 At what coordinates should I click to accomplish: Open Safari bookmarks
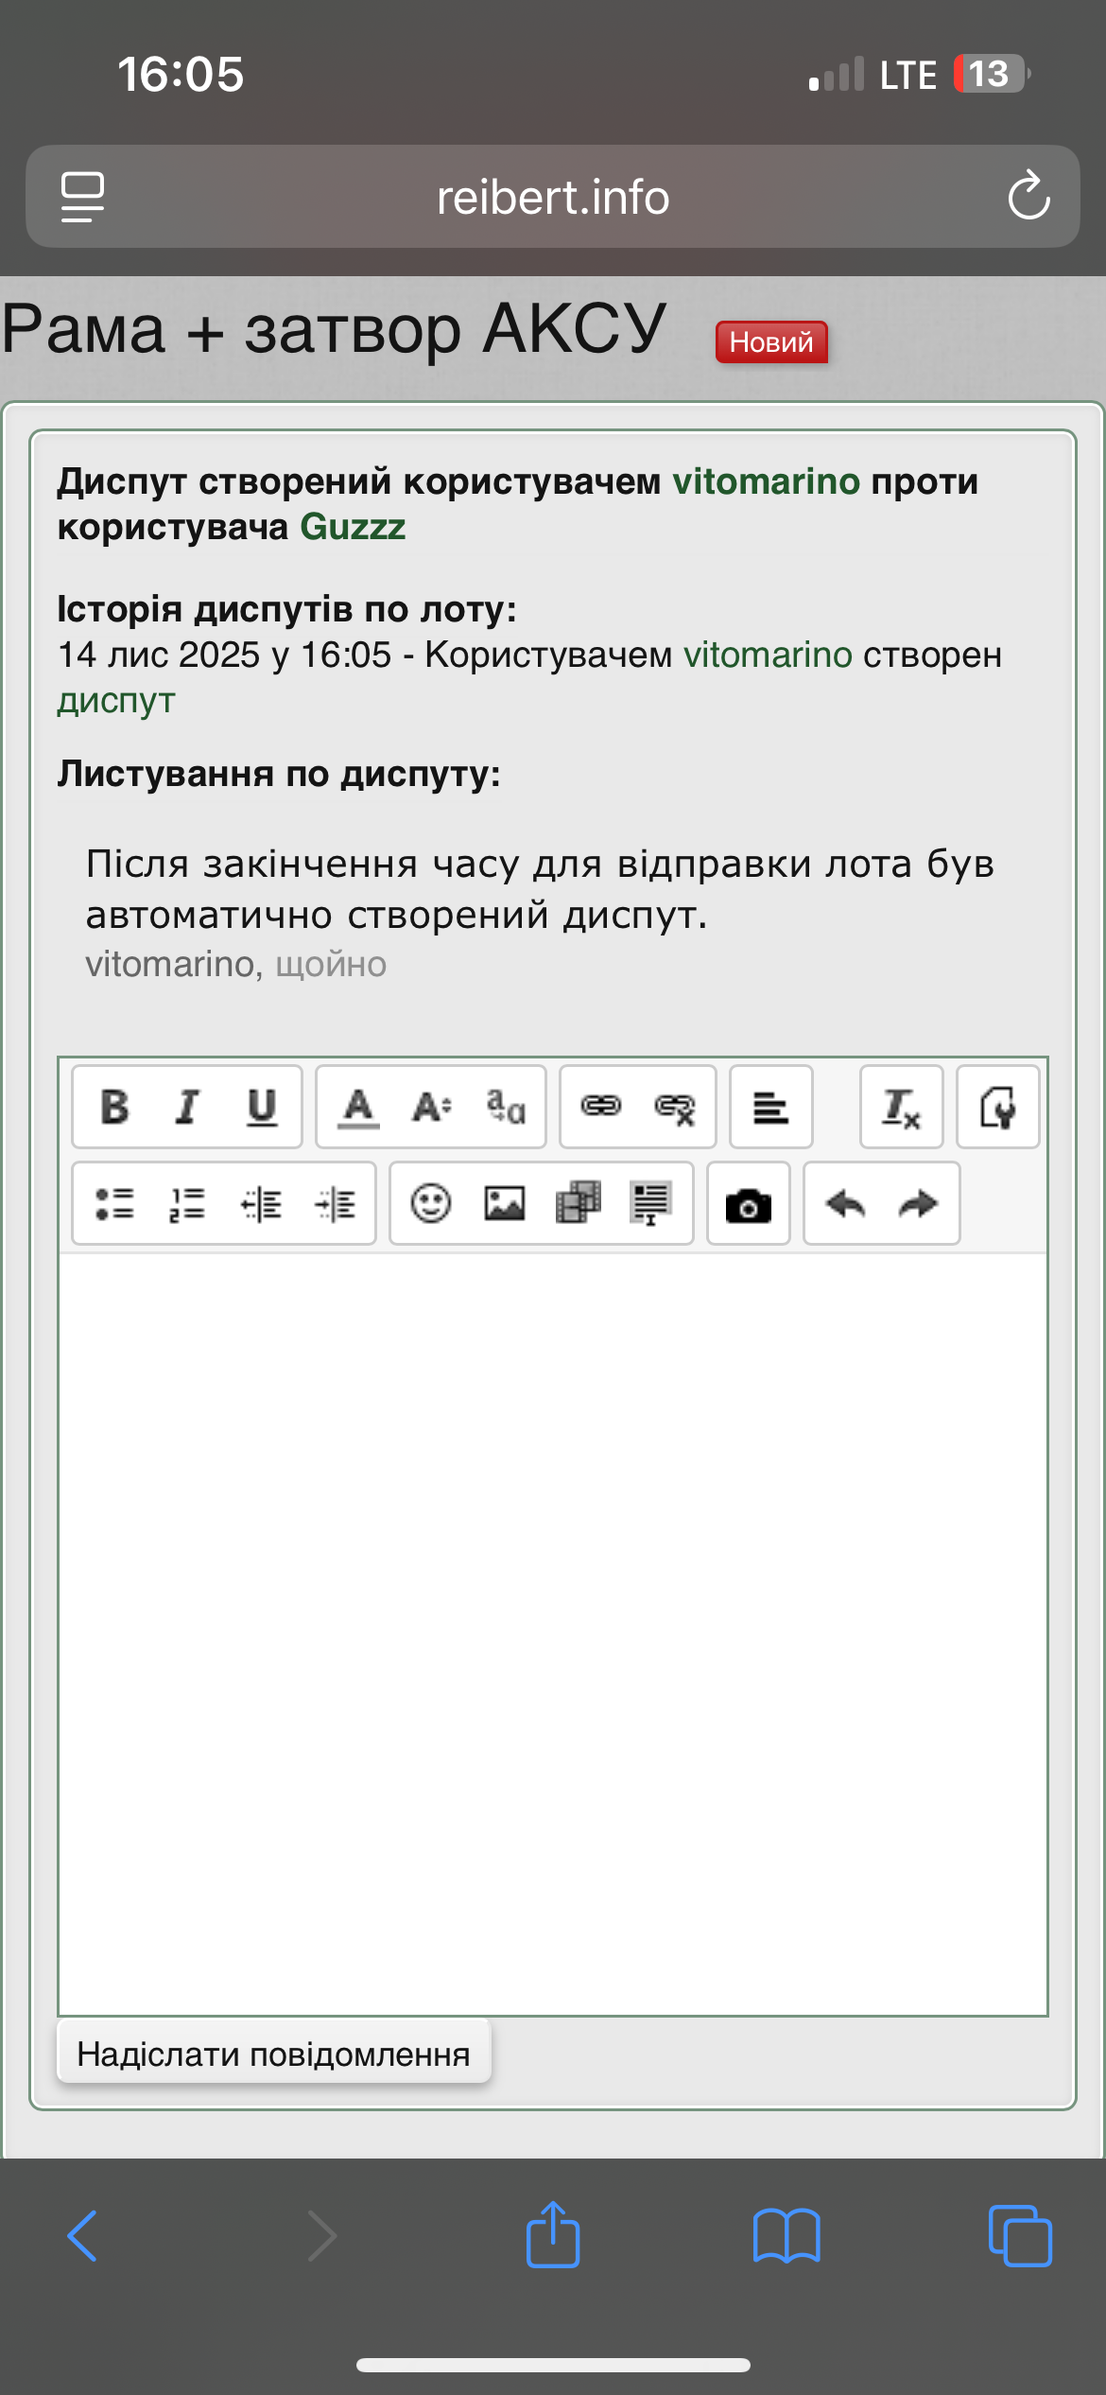[786, 2236]
